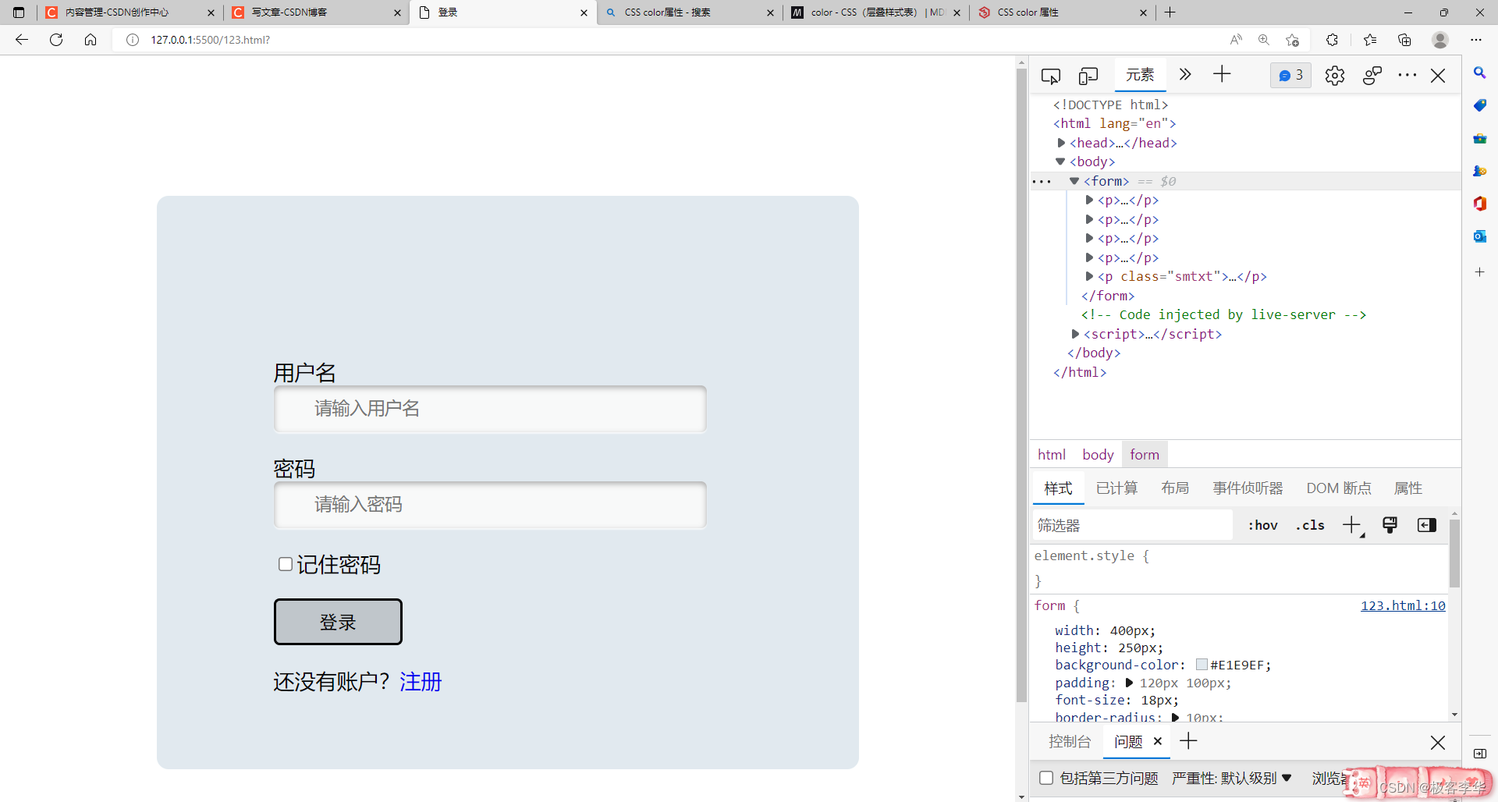Toggle the computed styles sidebar icon

click(1426, 525)
